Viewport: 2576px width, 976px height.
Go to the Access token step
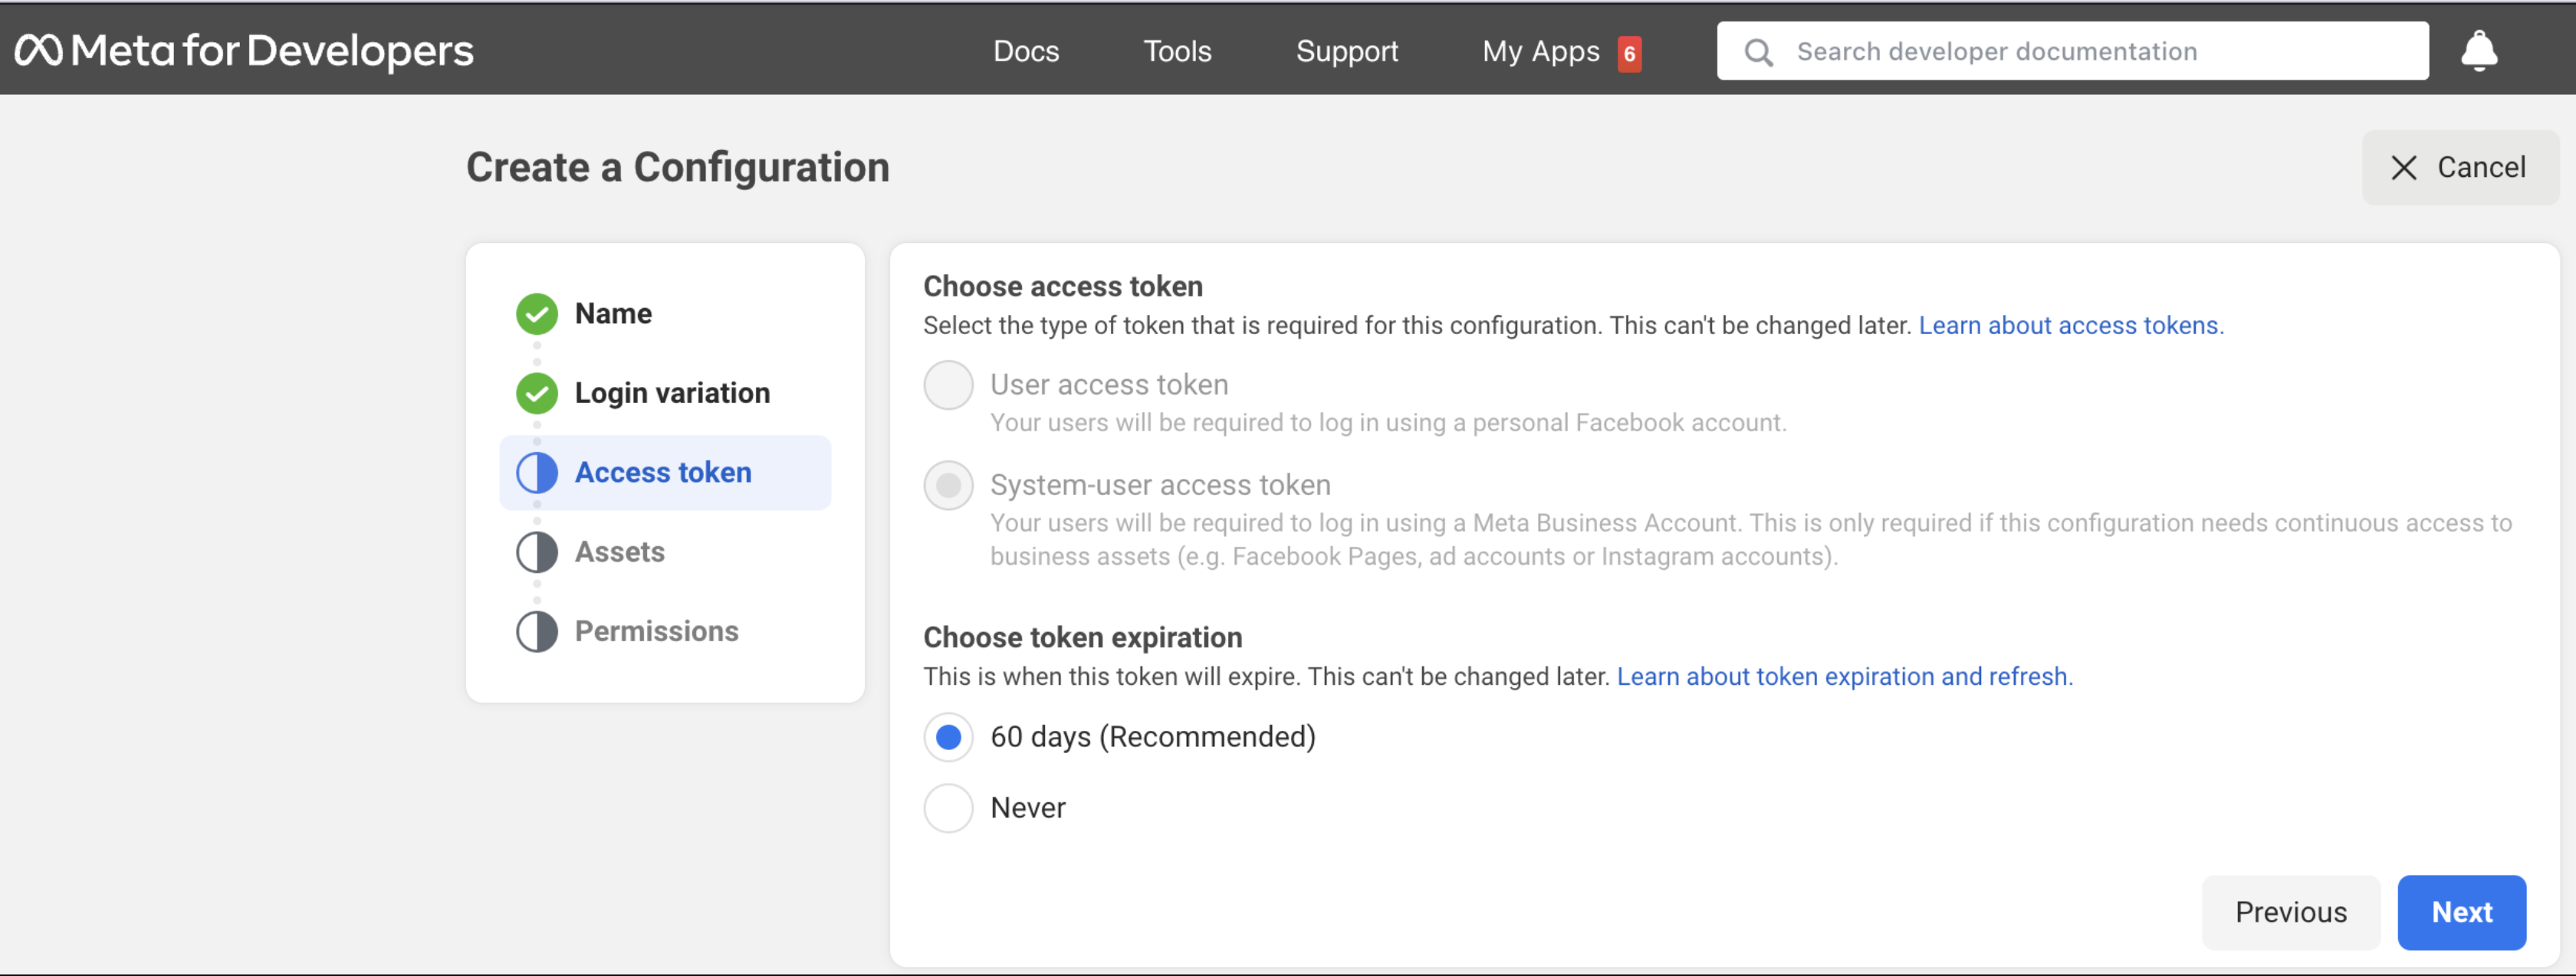663,473
